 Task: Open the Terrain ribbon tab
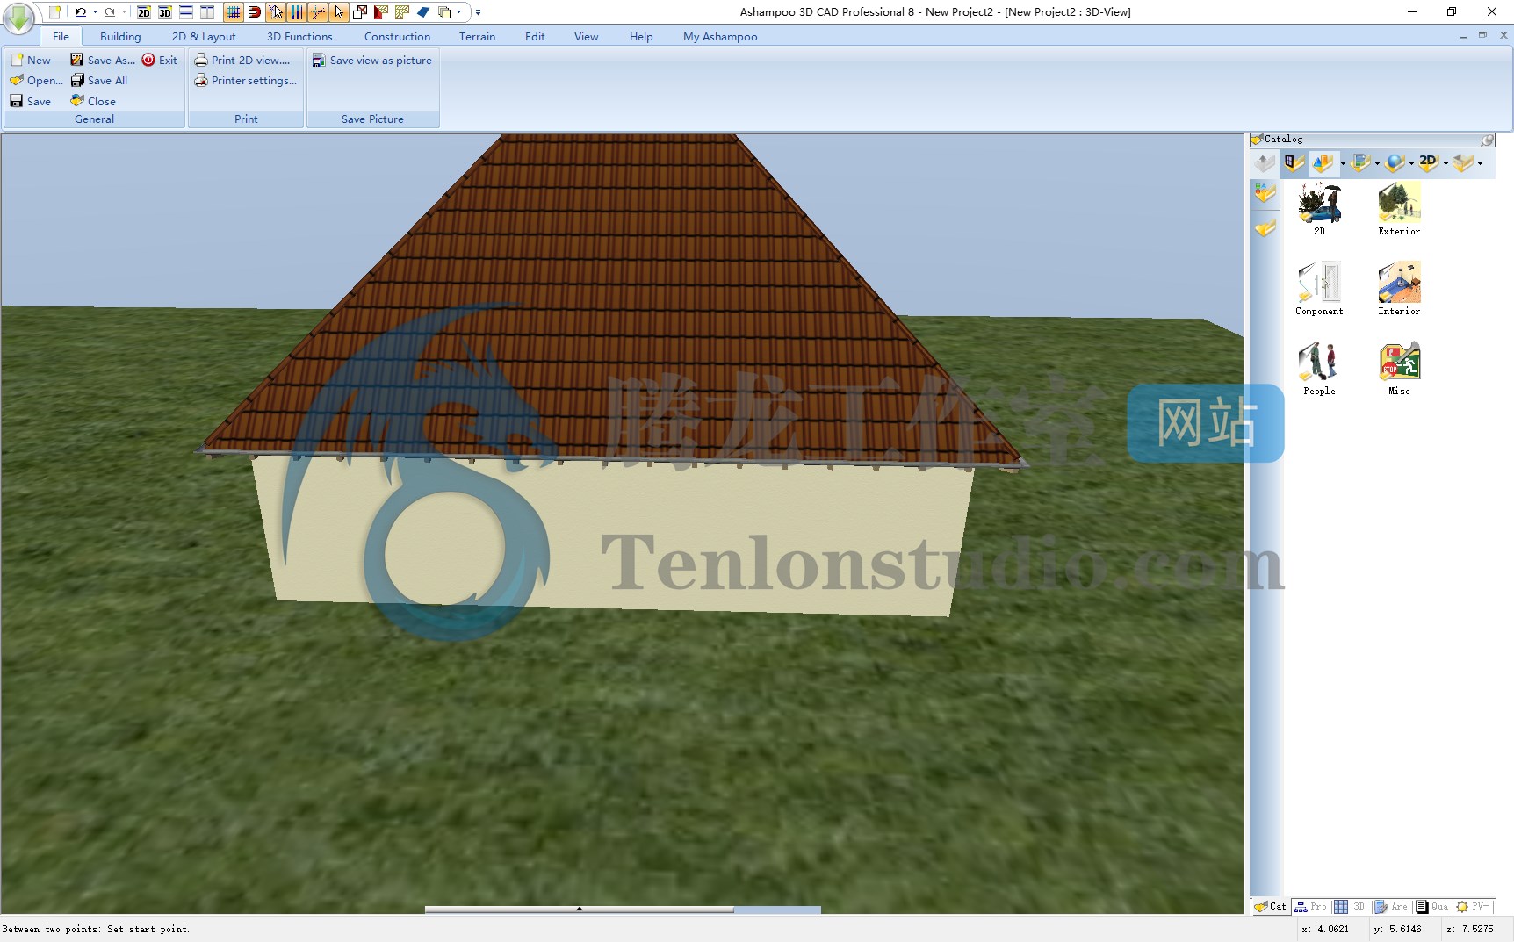[477, 36]
